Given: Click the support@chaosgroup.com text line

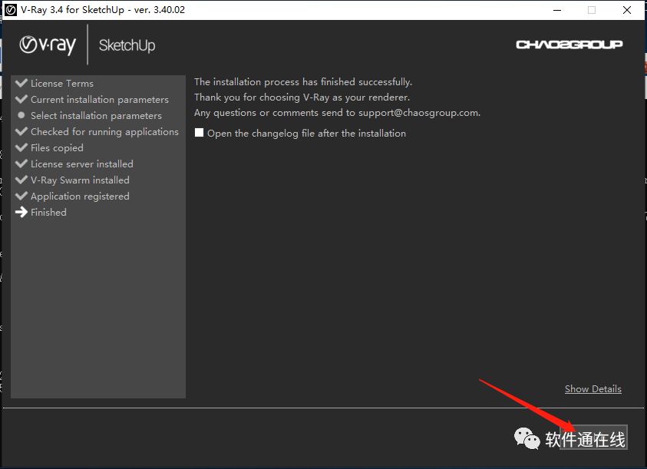Looking at the screenshot, I should coord(337,113).
